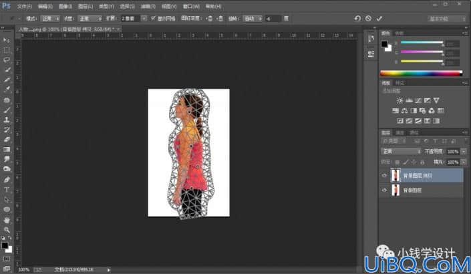The width and height of the screenshot is (471, 274).
Task: Select the Rectangular Marquee tool
Action: tap(7, 50)
